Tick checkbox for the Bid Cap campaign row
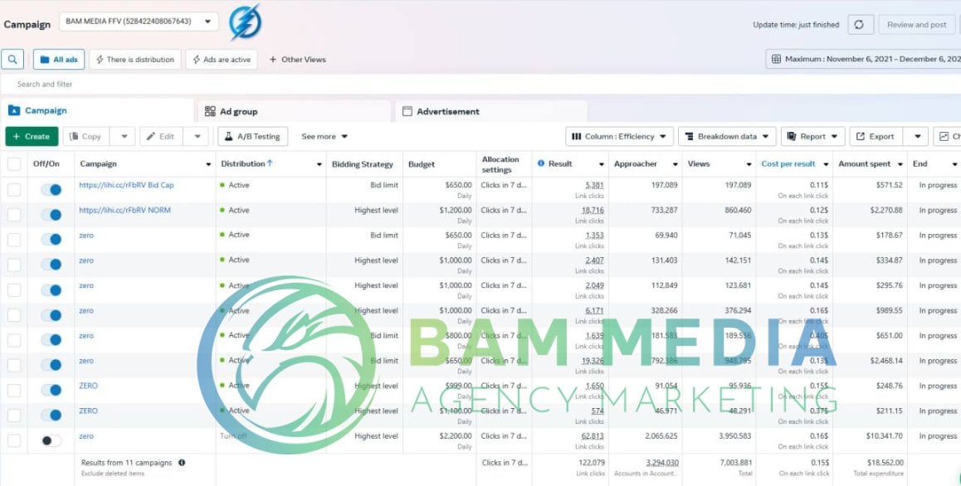Screen dimensions: 961x486 click(14, 189)
